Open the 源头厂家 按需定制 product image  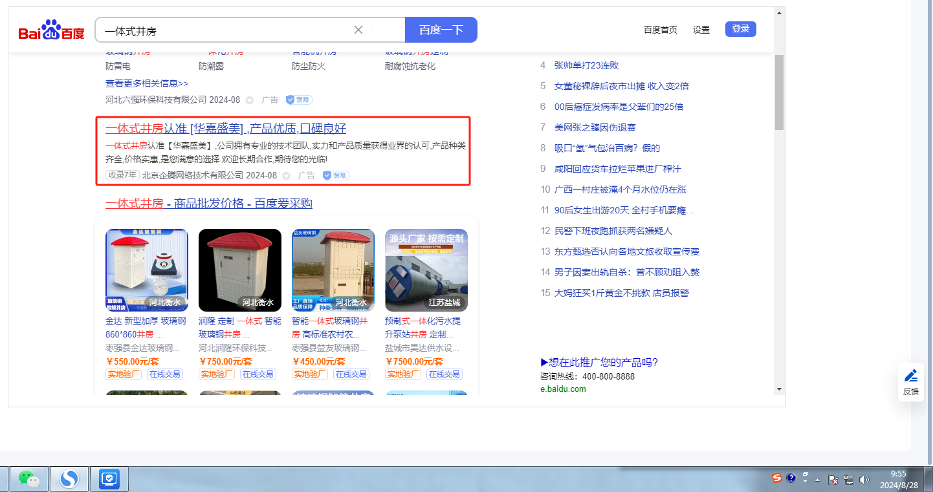pyautogui.click(x=426, y=270)
